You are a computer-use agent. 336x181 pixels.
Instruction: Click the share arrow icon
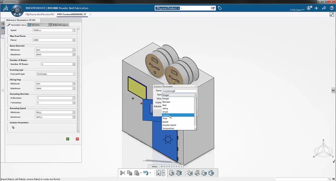point(324,8)
